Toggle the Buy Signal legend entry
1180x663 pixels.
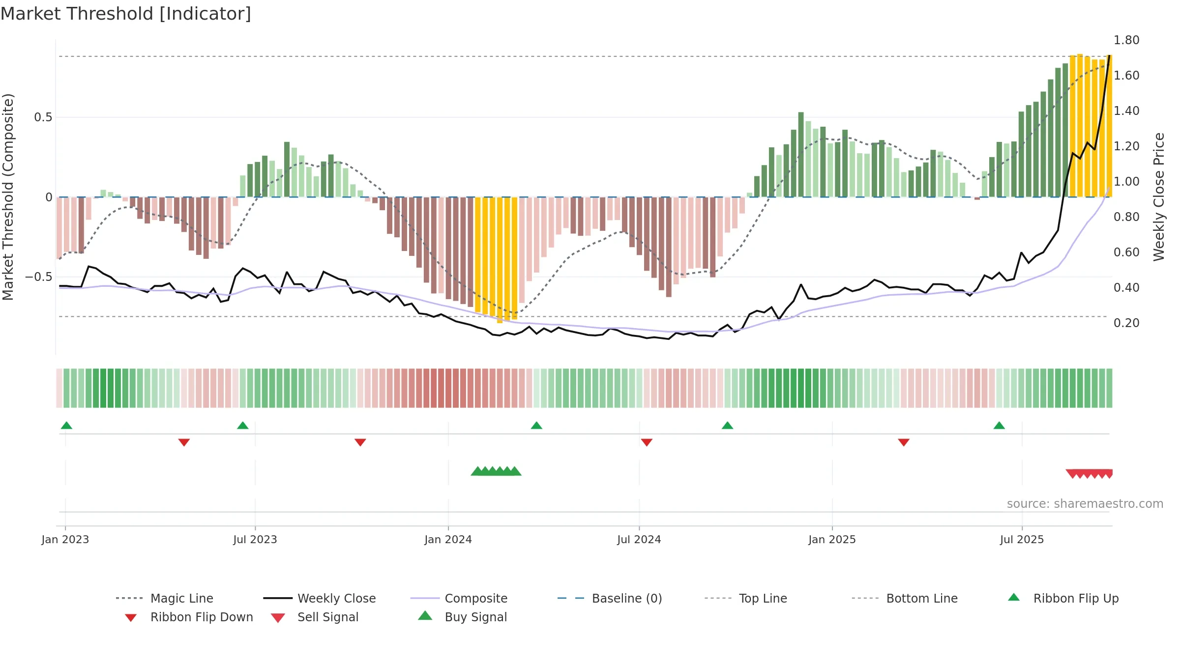pos(462,617)
